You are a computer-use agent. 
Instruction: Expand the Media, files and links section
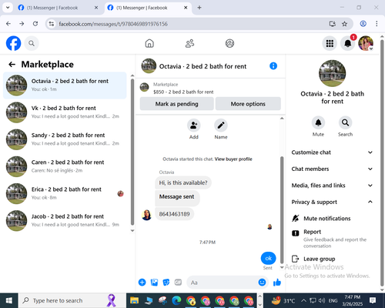(x=332, y=186)
